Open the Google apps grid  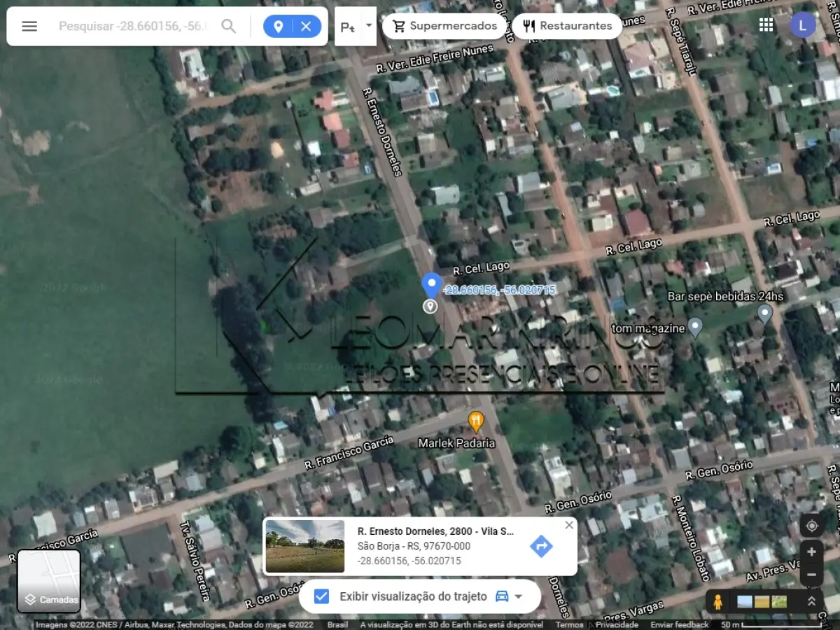(766, 24)
